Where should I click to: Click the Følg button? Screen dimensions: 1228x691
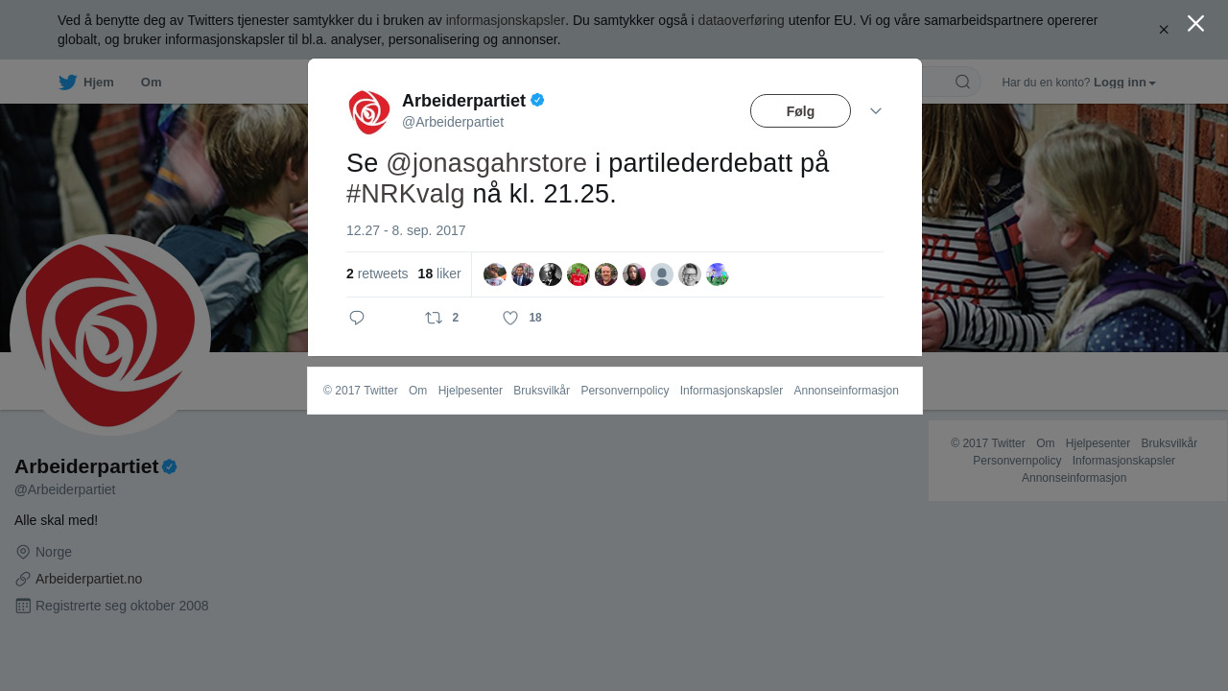point(800,111)
